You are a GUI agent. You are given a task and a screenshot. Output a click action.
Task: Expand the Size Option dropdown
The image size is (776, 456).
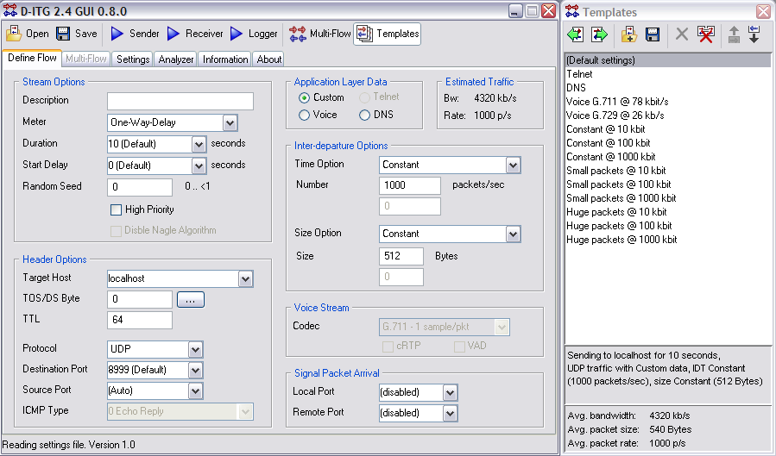click(514, 234)
